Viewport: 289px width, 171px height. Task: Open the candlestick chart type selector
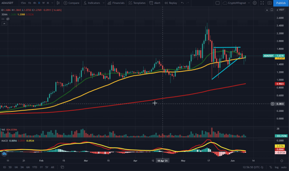[58, 3]
